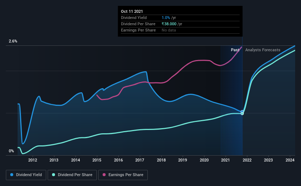301x186 pixels.
Task: Click the 1.0% Dividend Yield tooltip value
Action: [166, 18]
